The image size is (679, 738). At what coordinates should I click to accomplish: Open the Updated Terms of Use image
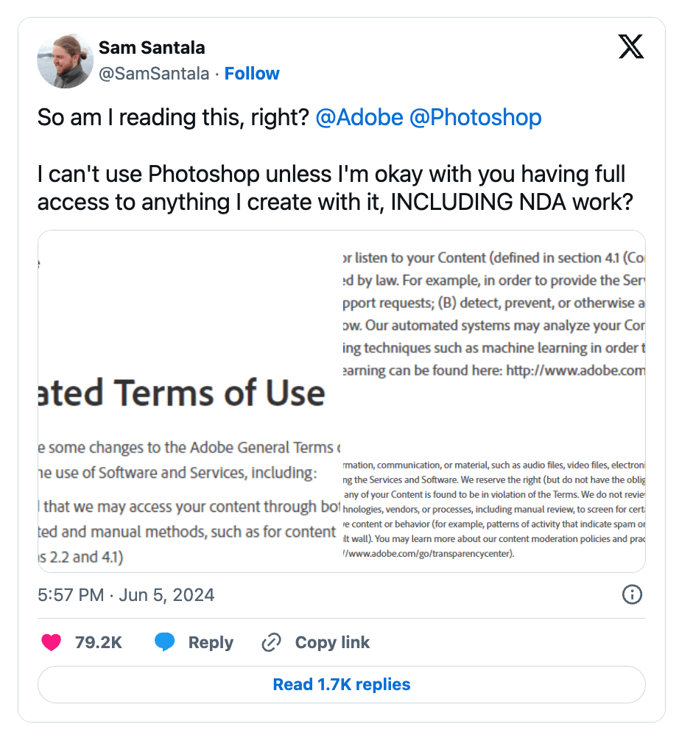190,401
